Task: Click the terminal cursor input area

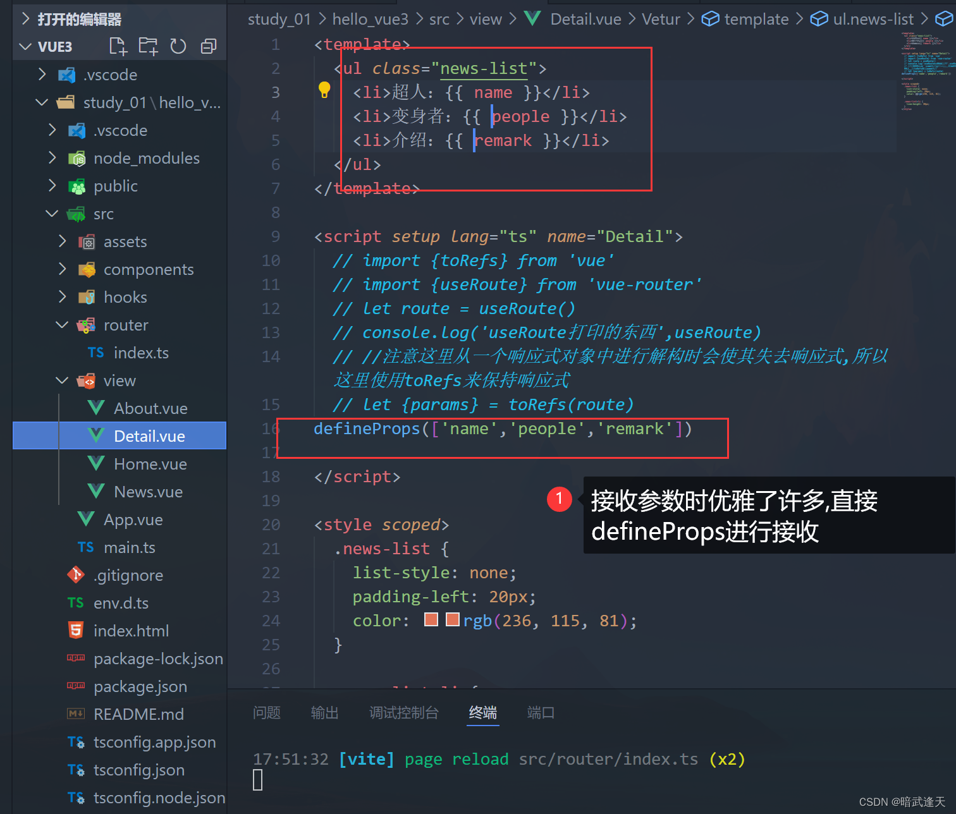Action: (x=257, y=780)
